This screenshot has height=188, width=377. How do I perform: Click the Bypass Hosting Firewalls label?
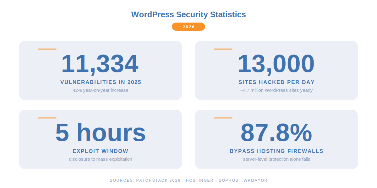pyautogui.click(x=276, y=151)
